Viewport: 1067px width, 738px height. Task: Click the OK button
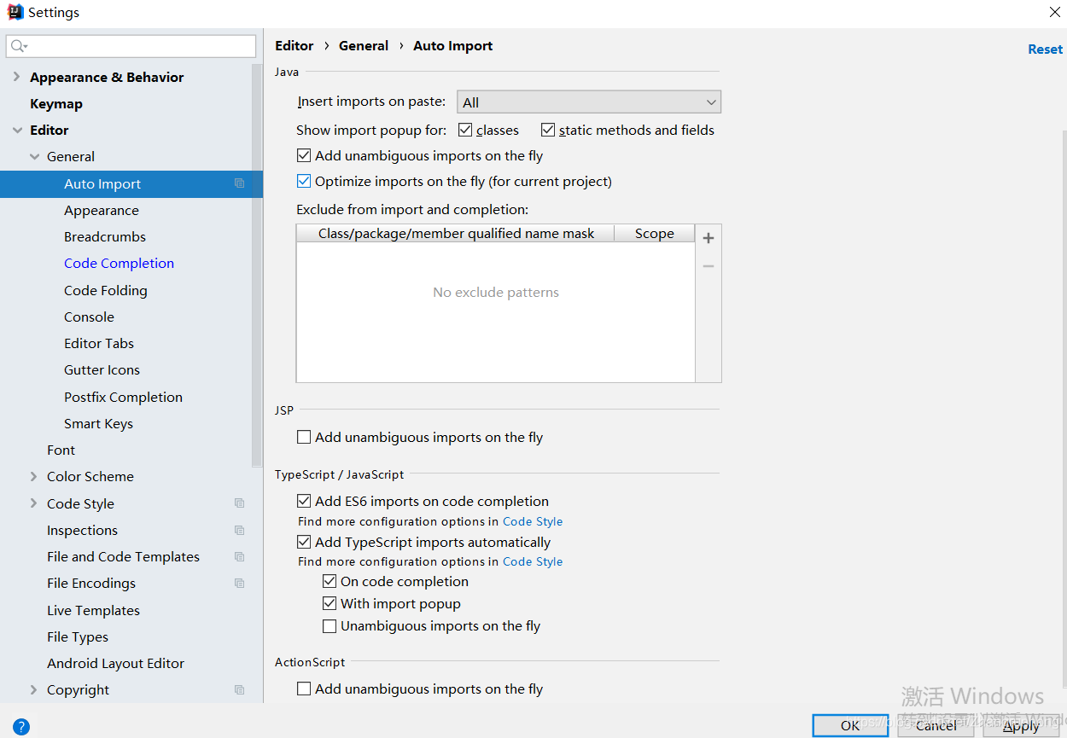tap(850, 725)
